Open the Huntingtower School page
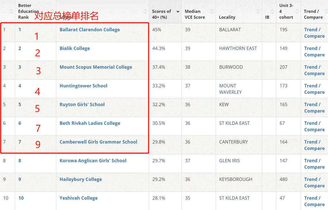The width and height of the screenshot is (328, 210). pos(83,86)
